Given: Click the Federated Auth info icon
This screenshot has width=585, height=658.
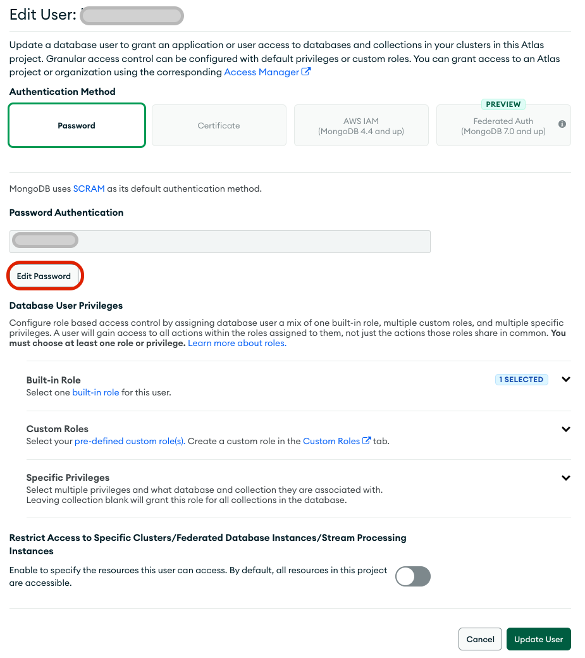Looking at the screenshot, I should (x=562, y=124).
